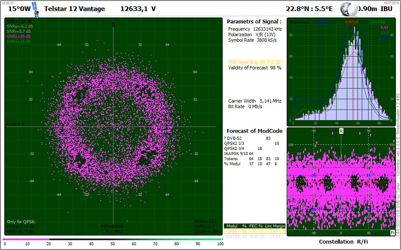401x250 pixels.
Task: Click the blue 5,67 value in the histogram
Action: click(384, 38)
